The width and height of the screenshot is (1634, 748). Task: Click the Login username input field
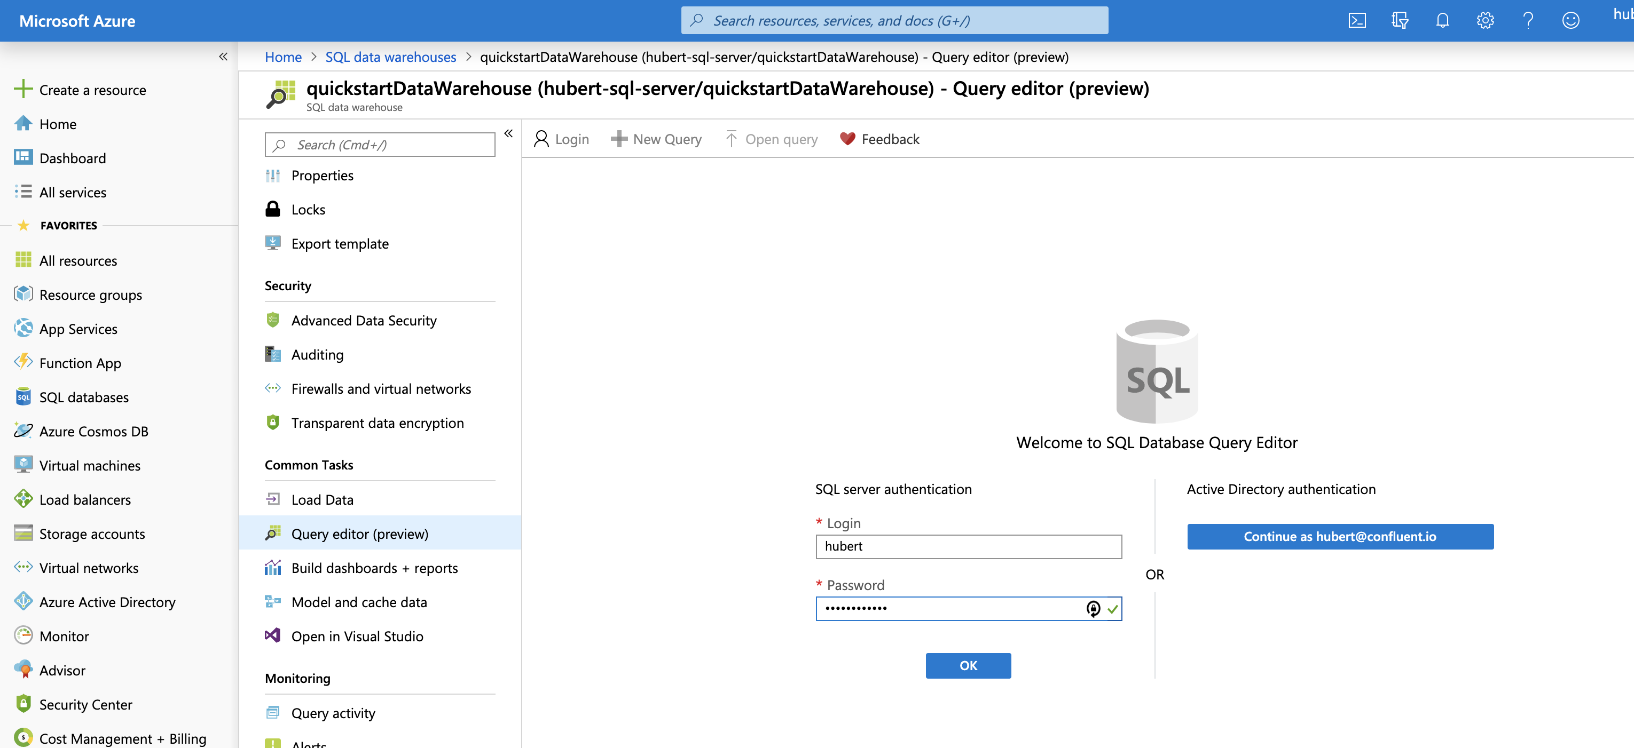(x=968, y=545)
